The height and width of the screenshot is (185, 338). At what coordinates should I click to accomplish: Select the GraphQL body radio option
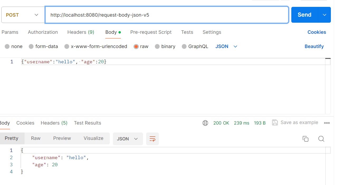point(184,46)
